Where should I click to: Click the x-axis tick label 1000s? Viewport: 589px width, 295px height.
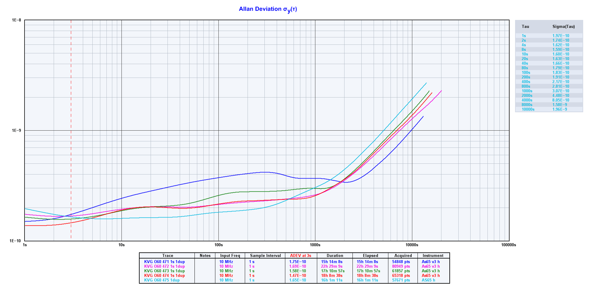pos(315,245)
